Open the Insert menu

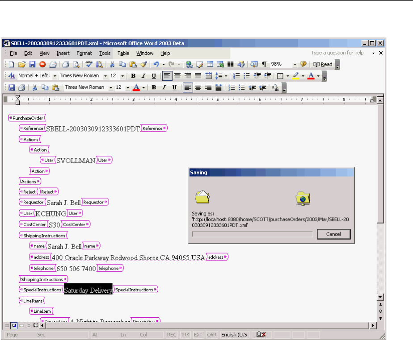[63, 53]
